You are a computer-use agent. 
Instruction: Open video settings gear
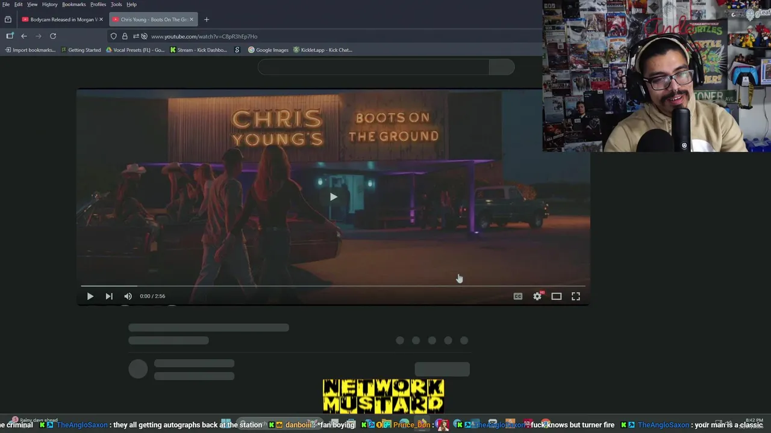coord(537,296)
